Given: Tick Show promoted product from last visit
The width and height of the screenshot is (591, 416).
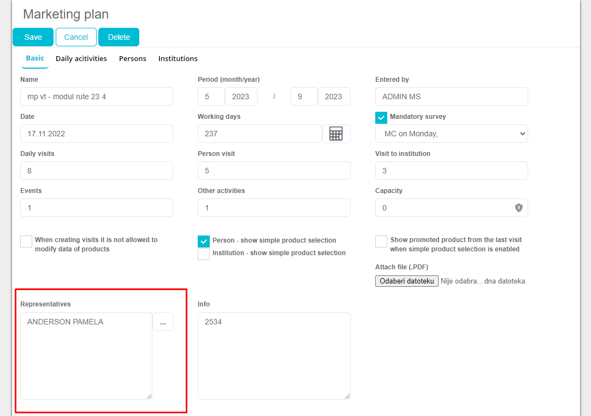Looking at the screenshot, I should [381, 242].
